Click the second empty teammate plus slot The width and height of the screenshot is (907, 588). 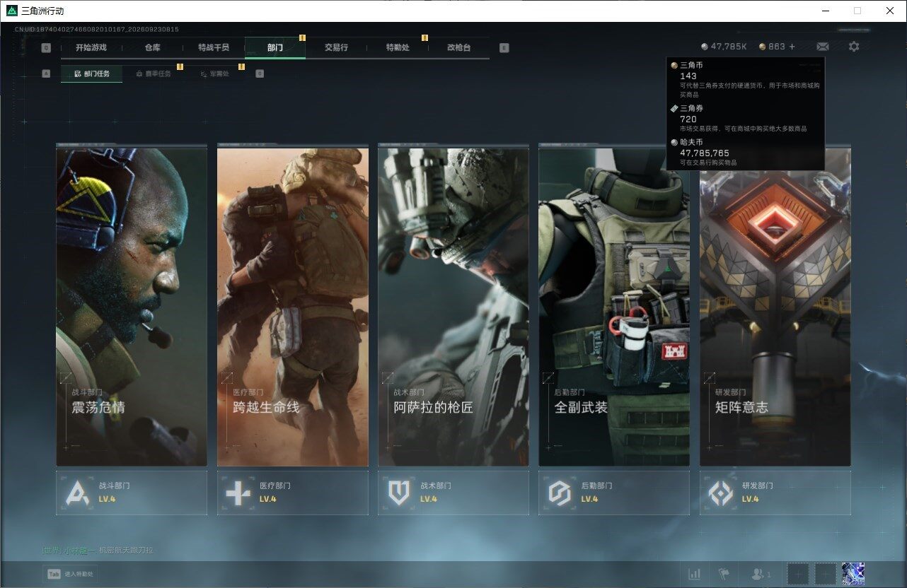tap(825, 574)
